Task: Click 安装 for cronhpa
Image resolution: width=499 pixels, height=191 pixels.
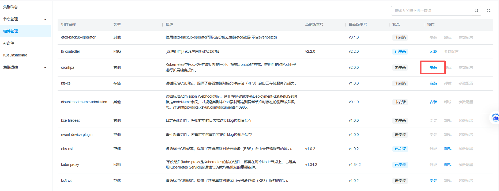Action: (x=433, y=67)
